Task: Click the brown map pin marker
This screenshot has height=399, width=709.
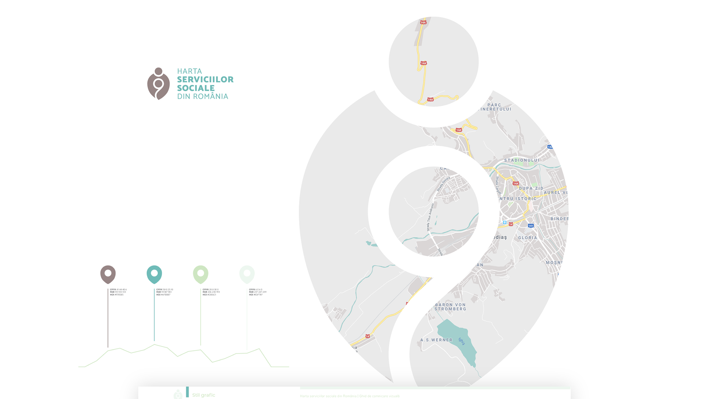Action: tap(108, 274)
